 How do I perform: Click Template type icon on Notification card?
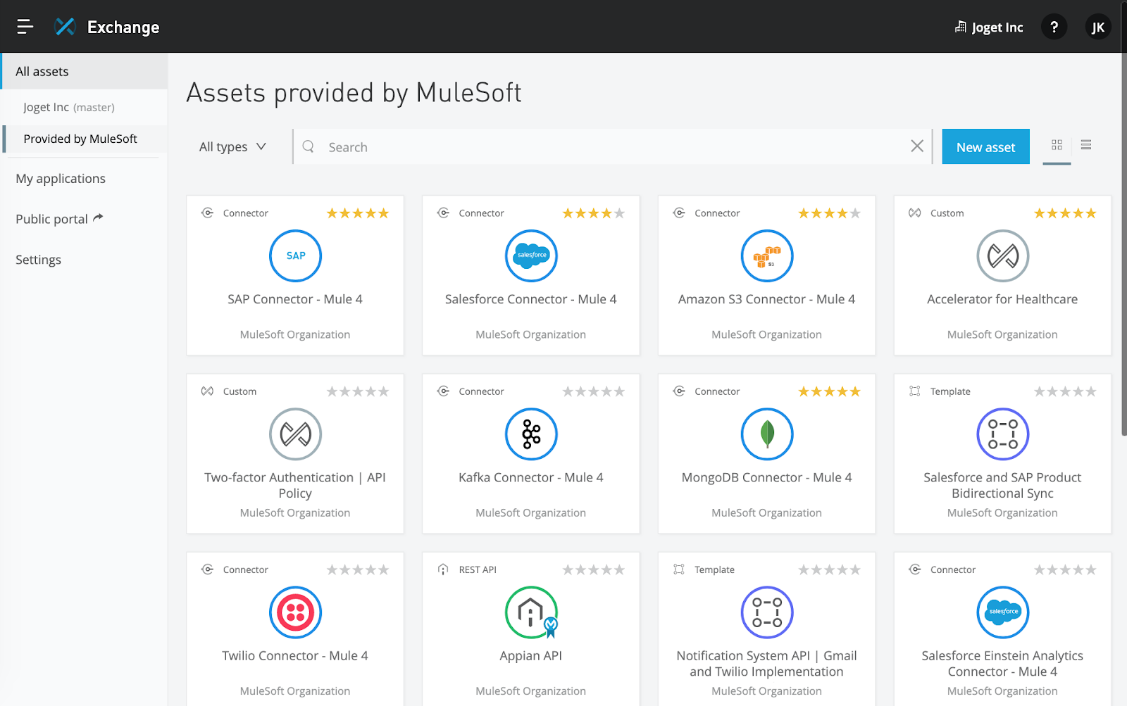click(x=679, y=569)
